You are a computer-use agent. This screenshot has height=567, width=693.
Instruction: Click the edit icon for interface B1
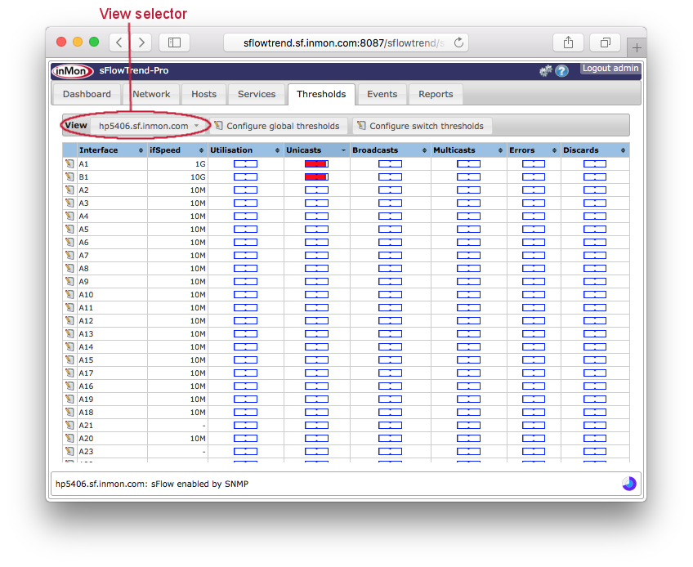point(69,176)
